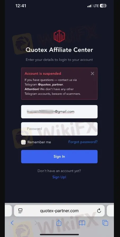The height and width of the screenshot is (237, 120).
Task: Click the Sign In button
Action: pyautogui.click(x=59, y=156)
